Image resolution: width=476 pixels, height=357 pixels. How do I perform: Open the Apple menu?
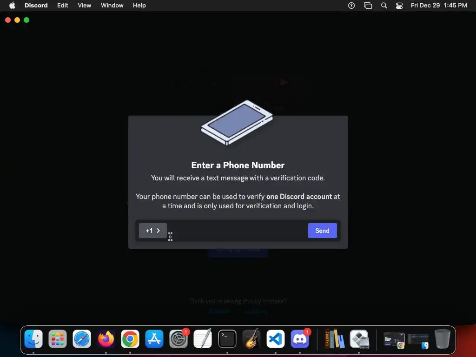[12, 6]
